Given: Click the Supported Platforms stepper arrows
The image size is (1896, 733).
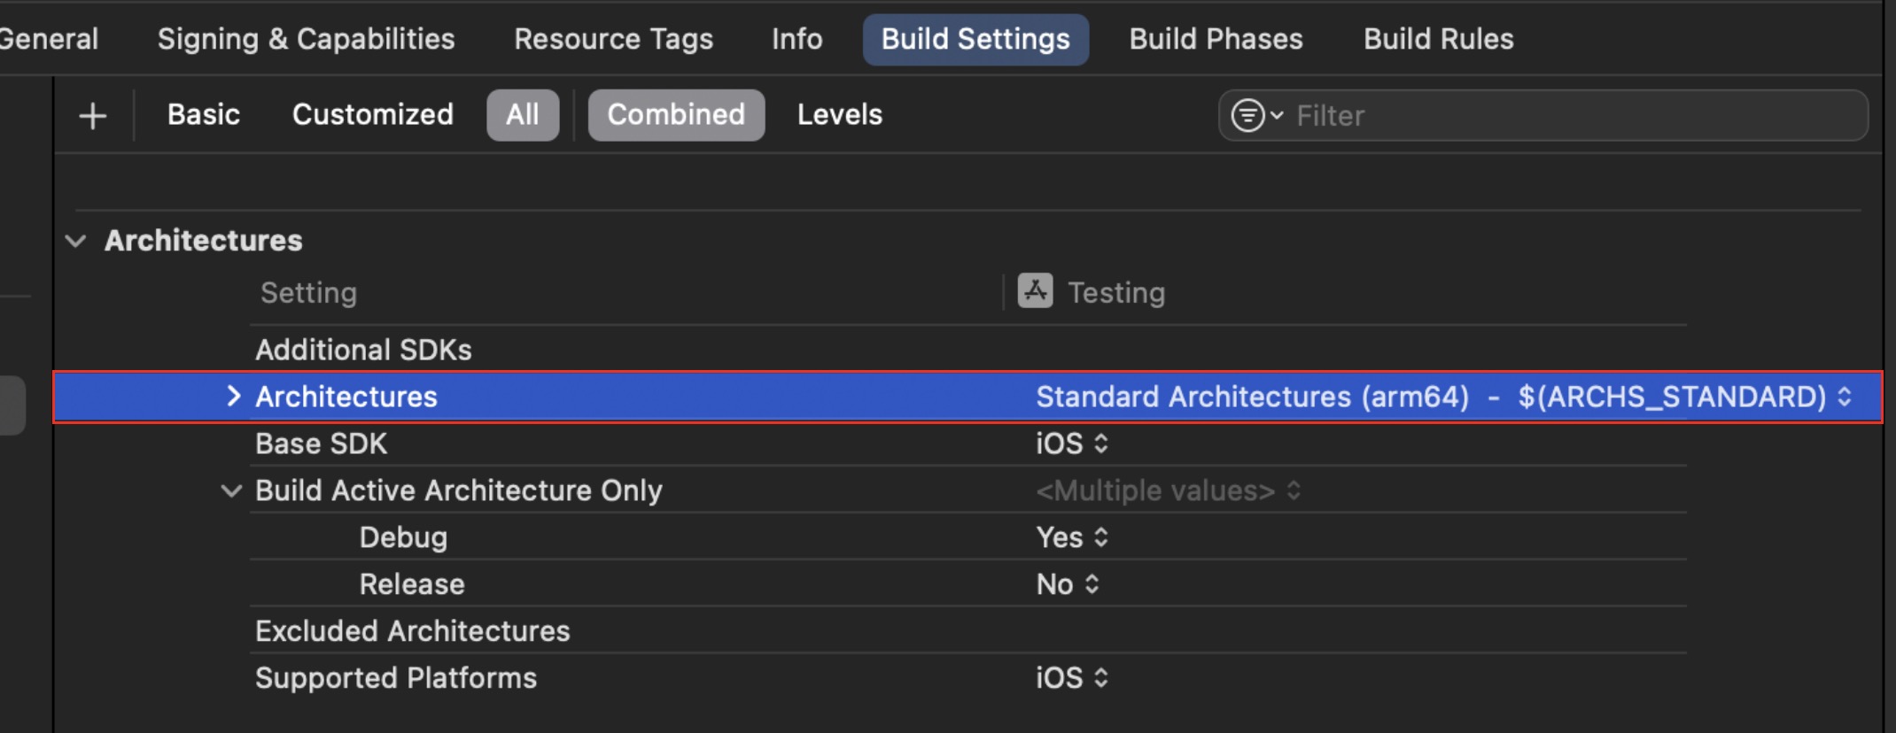Looking at the screenshot, I should 1101,677.
